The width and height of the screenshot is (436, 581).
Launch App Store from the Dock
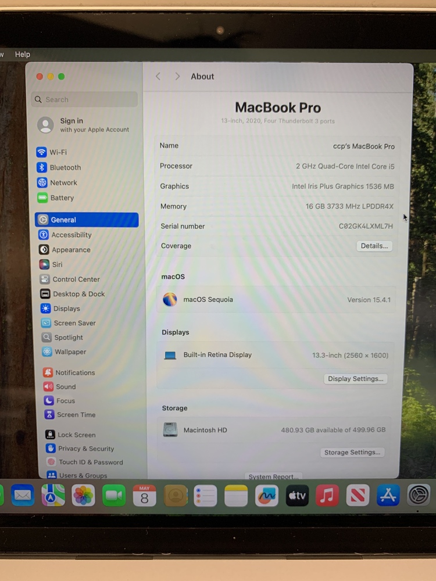point(388,496)
